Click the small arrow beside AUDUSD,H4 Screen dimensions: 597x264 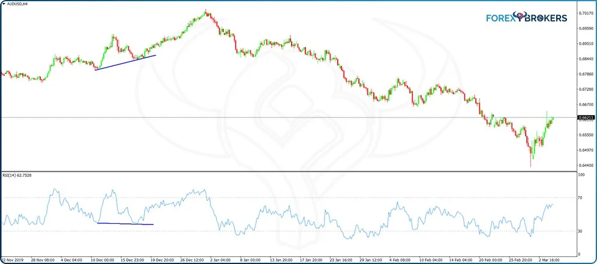point(3,4)
